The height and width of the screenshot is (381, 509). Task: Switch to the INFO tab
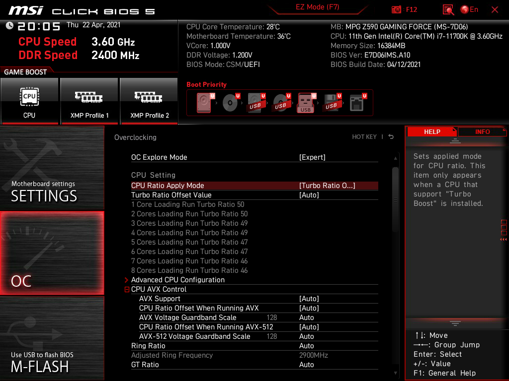[x=482, y=131]
